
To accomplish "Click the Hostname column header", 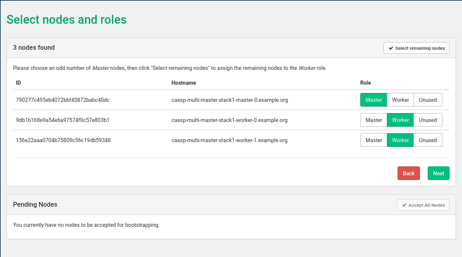I will pyautogui.click(x=183, y=83).
